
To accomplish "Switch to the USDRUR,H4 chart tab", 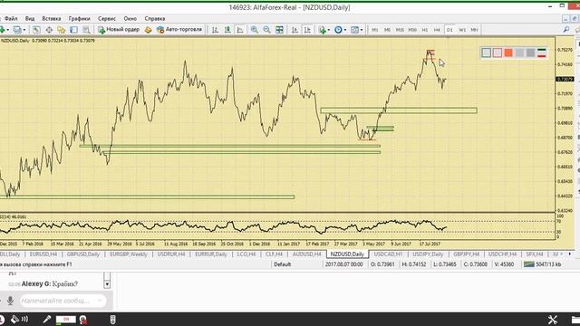I will (x=171, y=254).
